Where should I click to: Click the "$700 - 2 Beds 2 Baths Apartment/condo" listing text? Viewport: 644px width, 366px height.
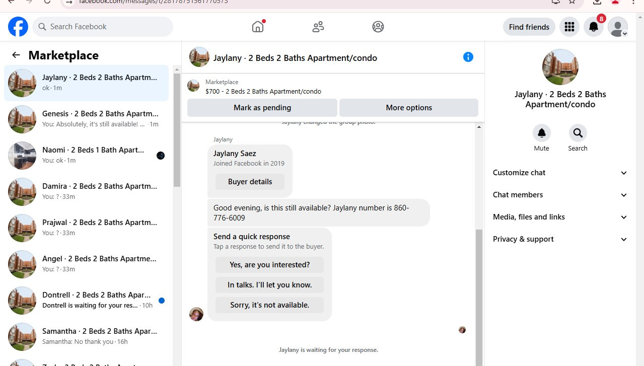pyautogui.click(x=263, y=92)
